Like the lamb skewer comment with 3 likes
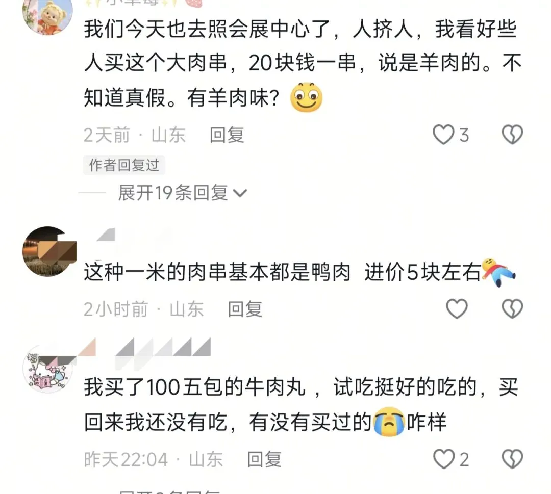 [443, 135]
